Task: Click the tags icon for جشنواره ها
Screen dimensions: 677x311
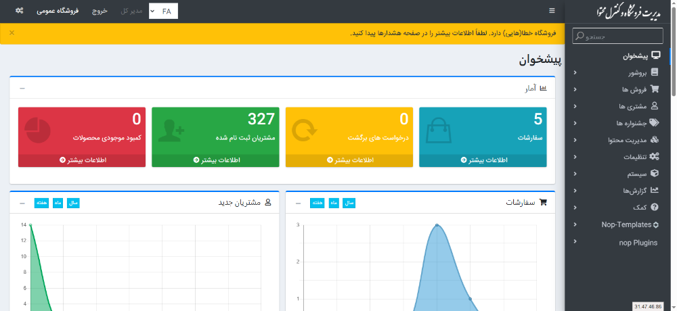Action: click(x=654, y=123)
